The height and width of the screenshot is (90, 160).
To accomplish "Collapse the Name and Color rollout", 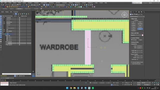I will pyautogui.click(x=135, y=33).
